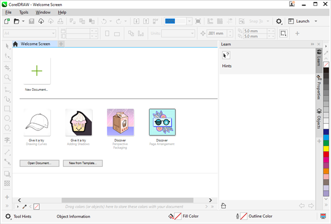Click the Open Document button
Viewport: 331px width, 224px height.
click(39, 163)
